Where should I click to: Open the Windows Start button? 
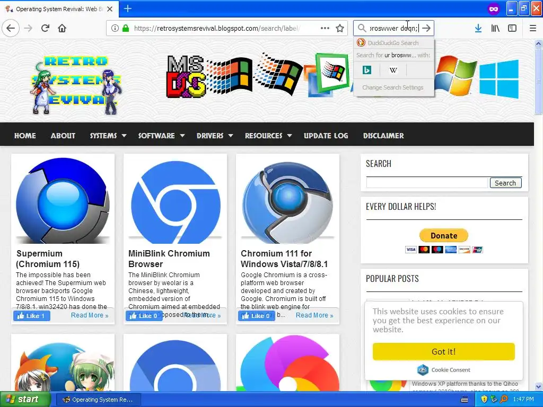coord(25,400)
